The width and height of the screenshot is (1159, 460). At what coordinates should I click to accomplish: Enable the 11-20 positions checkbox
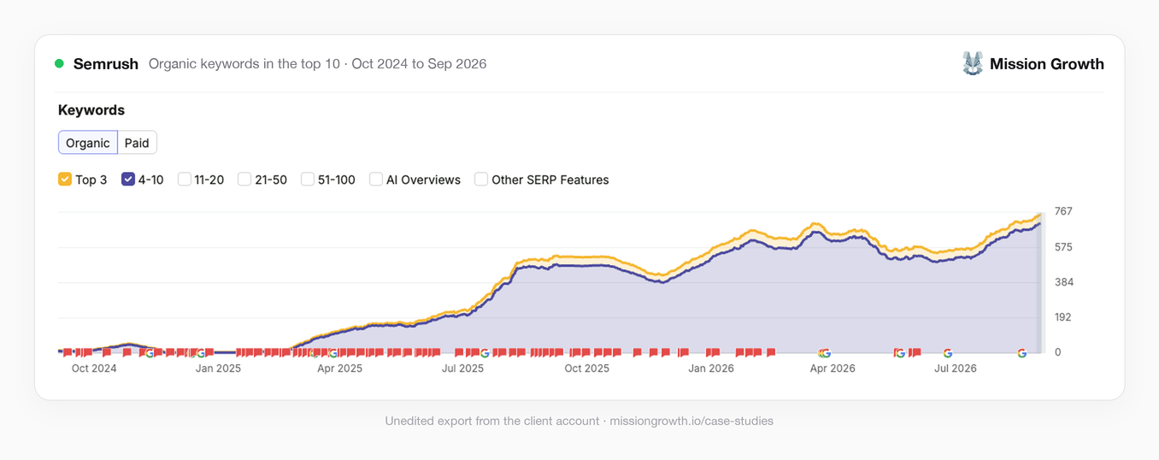pyautogui.click(x=185, y=180)
